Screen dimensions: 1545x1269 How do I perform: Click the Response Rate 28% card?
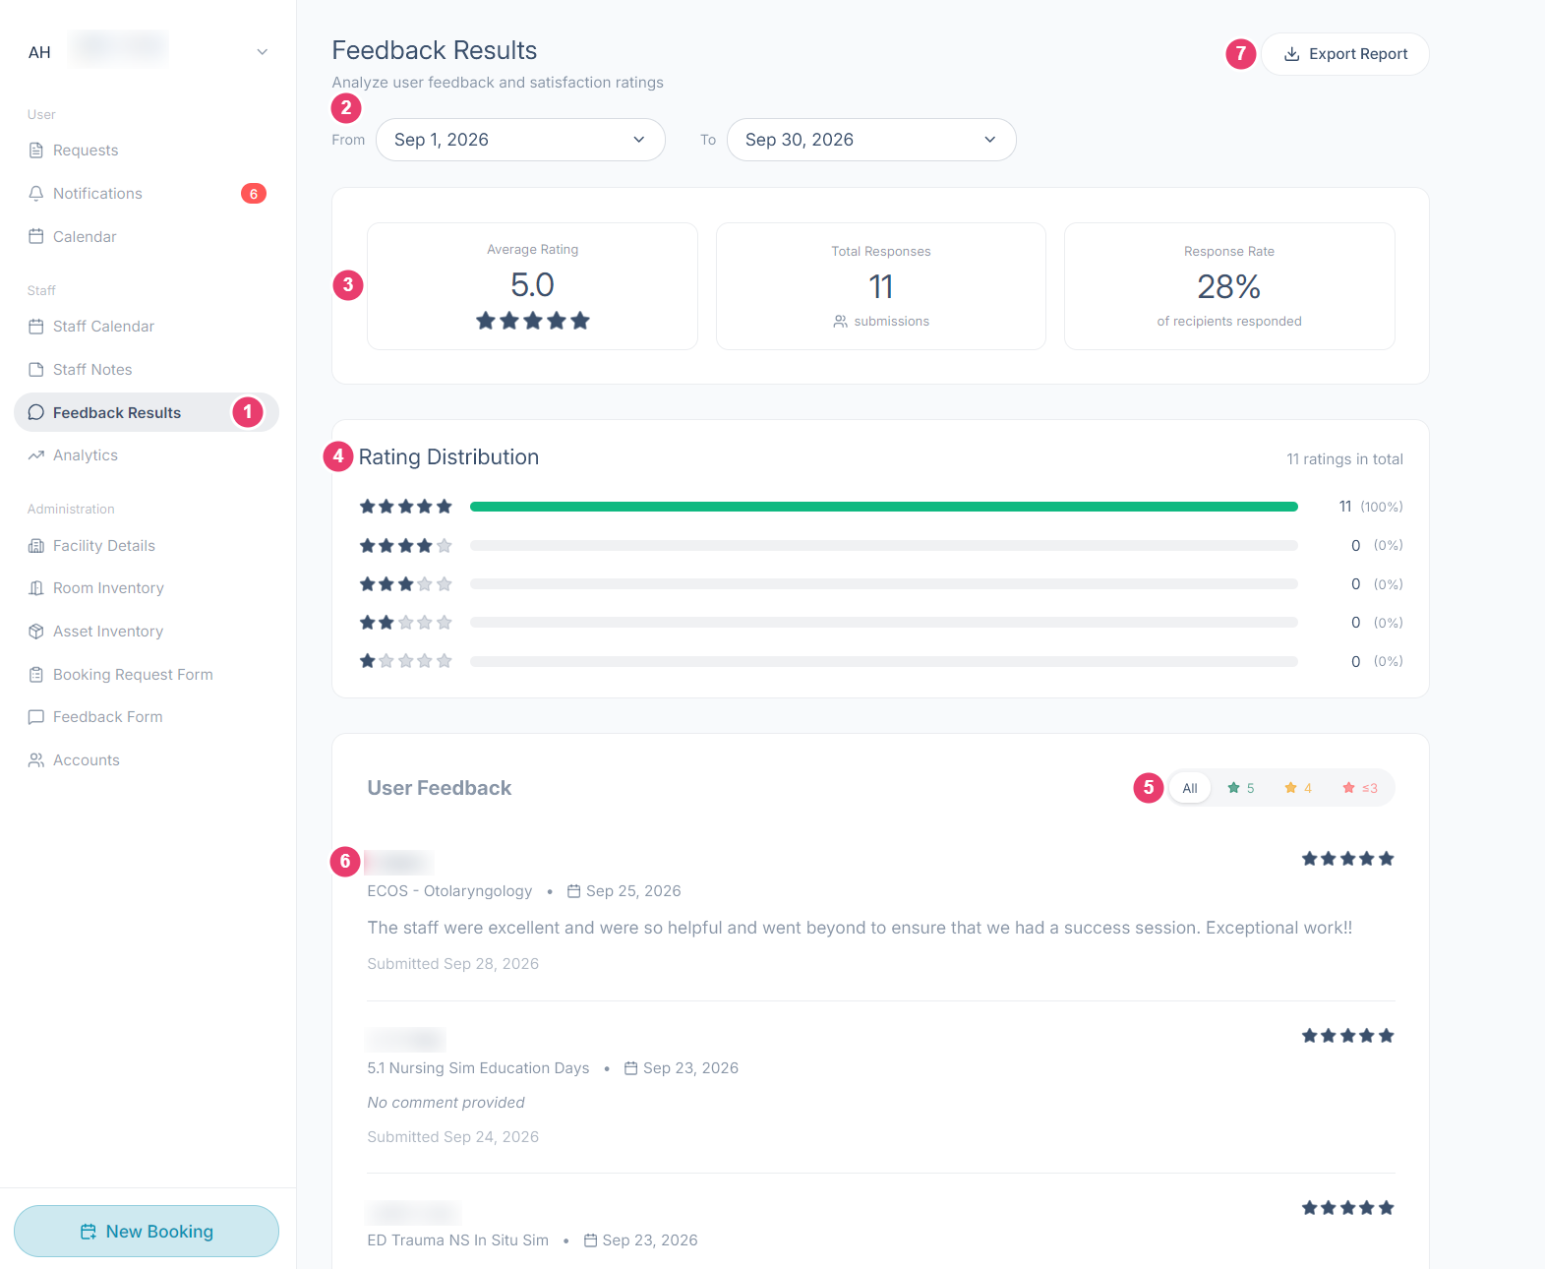point(1229,286)
